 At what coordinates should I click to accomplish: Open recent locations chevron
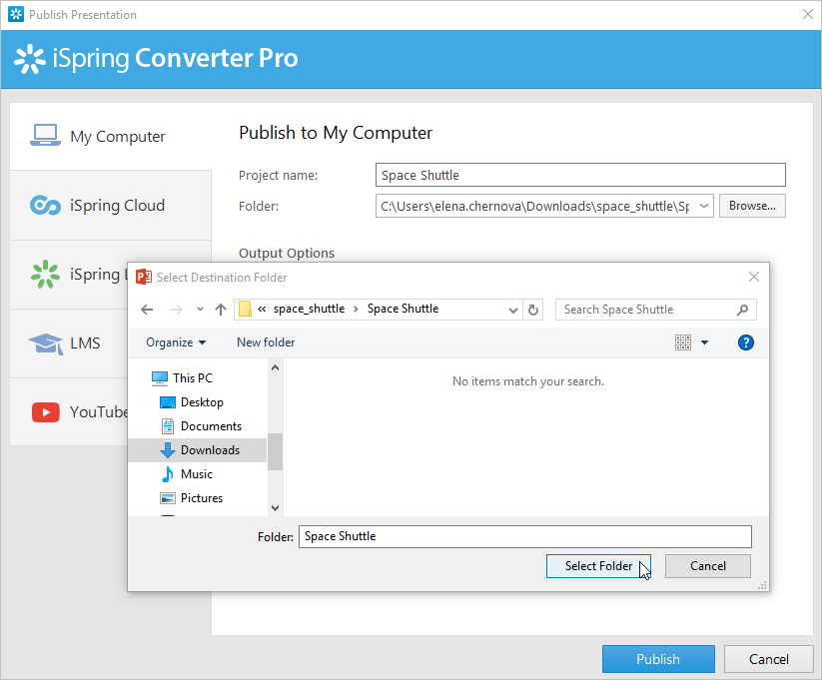[x=200, y=310]
